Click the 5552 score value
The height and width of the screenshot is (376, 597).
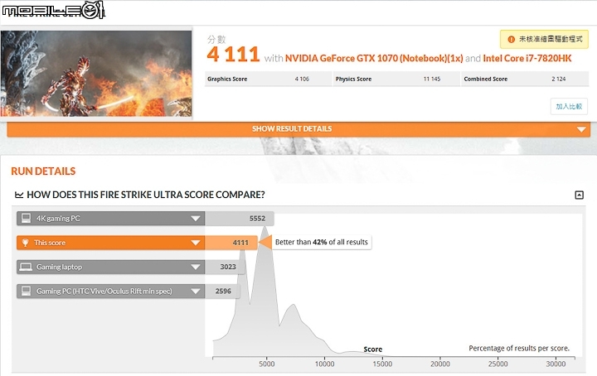257,219
